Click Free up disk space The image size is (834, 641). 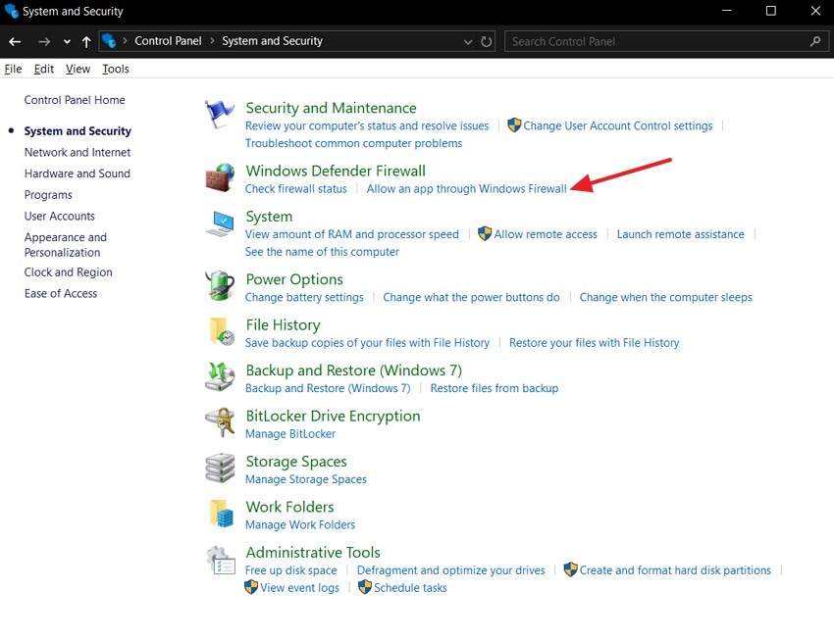pyautogui.click(x=291, y=570)
